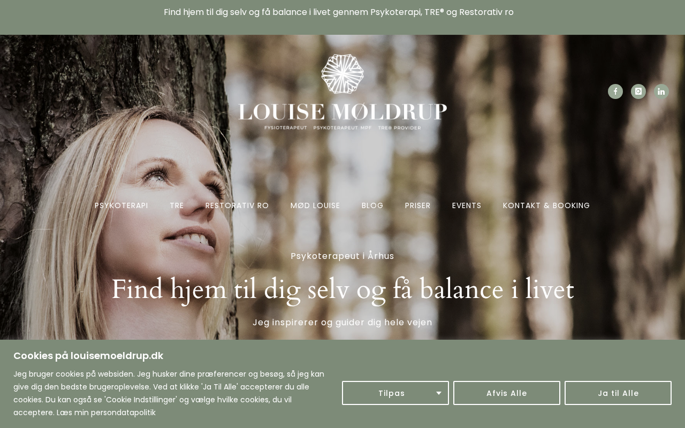Viewport: 685px width, 428px height.
Task: Click the hero heading about balance i livet
Action: pyautogui.click(x=342, y=289)
